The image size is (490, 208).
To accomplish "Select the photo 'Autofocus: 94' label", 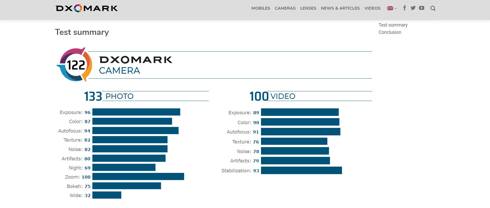I will [x=74, y=131].
